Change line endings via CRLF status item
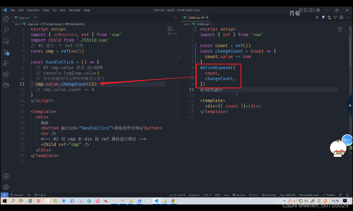 click(x=218, y=195)
